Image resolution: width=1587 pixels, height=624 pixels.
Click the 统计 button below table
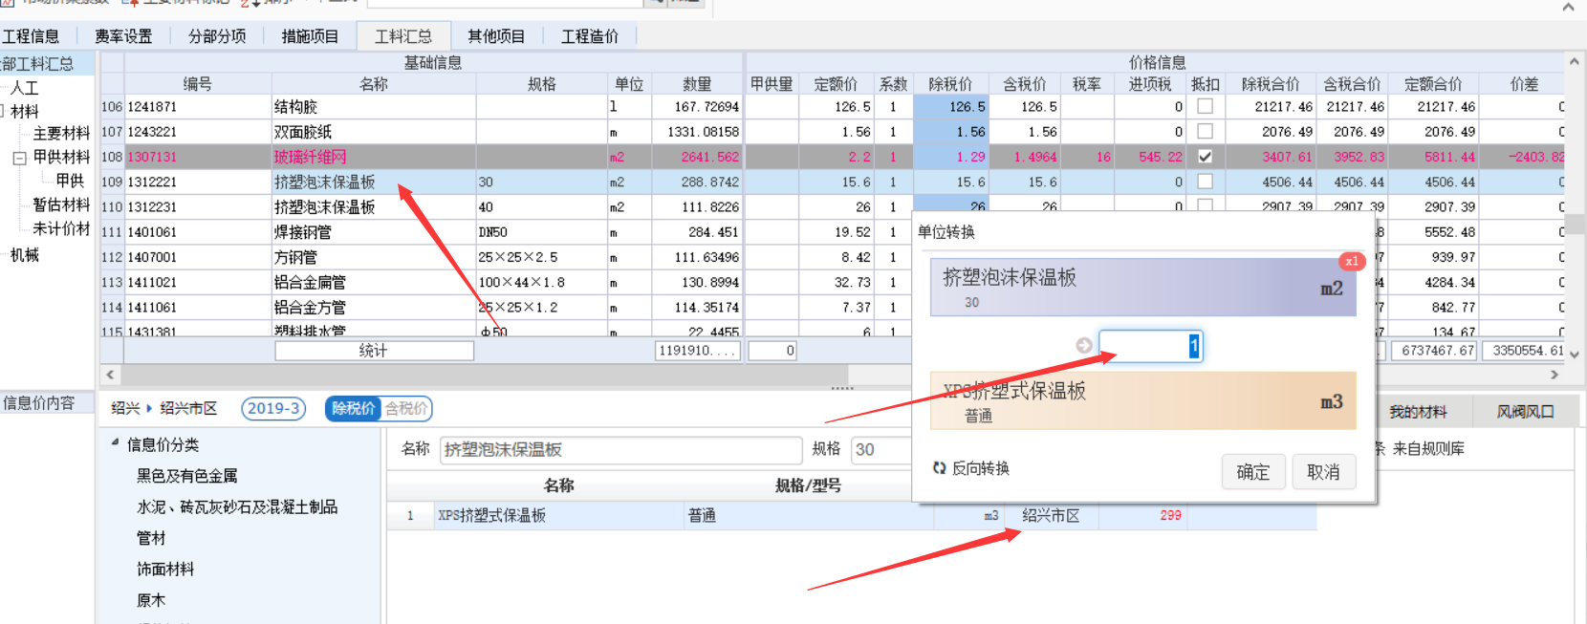tap(374, 351)
